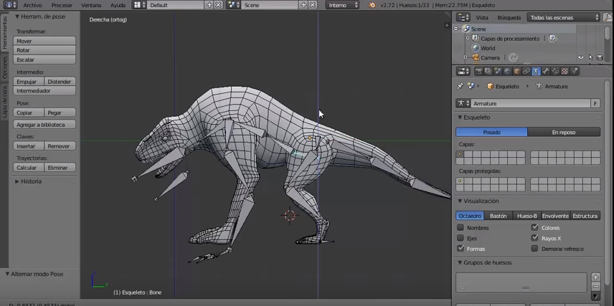
Task: Open the Todas las escenas dropdown
Action: [564, 17]
